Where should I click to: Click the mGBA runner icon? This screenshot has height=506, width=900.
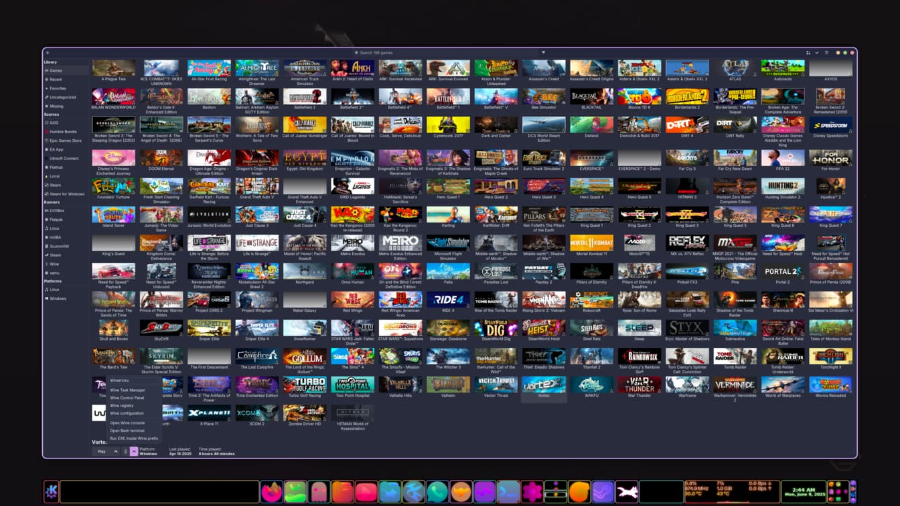[x=46, y=237]
